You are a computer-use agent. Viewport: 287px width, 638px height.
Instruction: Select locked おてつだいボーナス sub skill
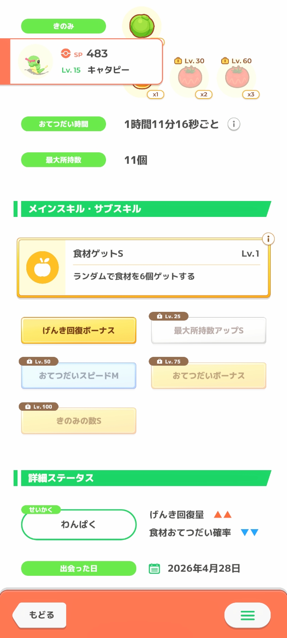pos(208,376)
